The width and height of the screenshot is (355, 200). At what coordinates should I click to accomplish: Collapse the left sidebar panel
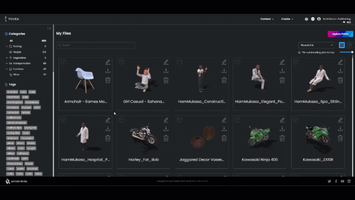pyautogui.click(x=49, y=28)
